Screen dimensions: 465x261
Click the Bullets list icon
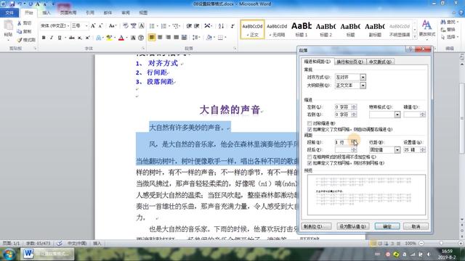coord(152,26)
